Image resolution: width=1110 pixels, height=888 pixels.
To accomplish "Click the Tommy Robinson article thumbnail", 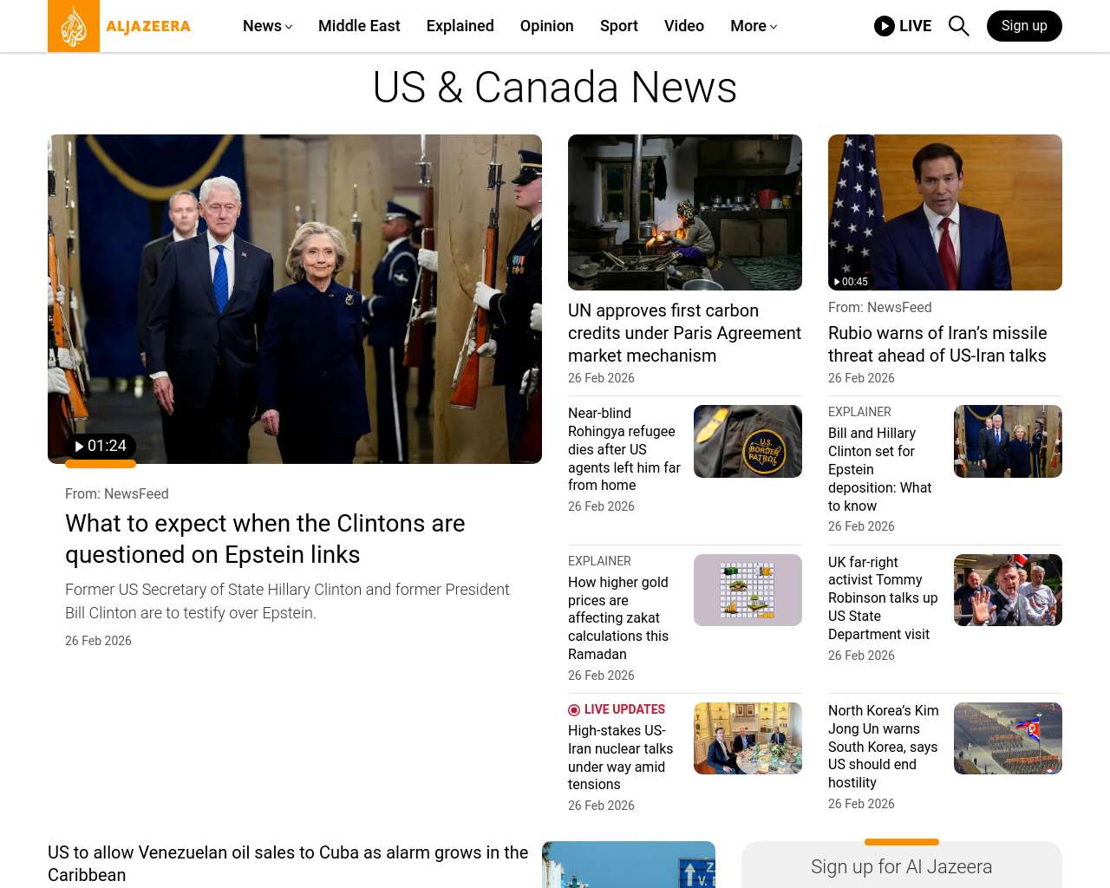I will click(1008, 590).
